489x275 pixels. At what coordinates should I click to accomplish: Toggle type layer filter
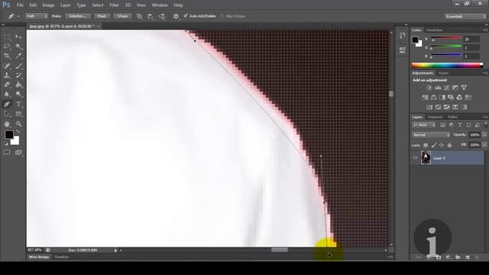click(460, 125)
